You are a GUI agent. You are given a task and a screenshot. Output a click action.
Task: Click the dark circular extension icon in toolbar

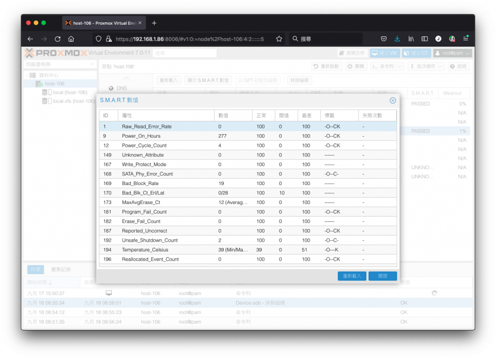[x=438, y=39]
